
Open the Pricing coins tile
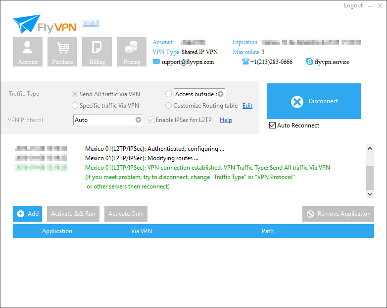pos(132,52)
